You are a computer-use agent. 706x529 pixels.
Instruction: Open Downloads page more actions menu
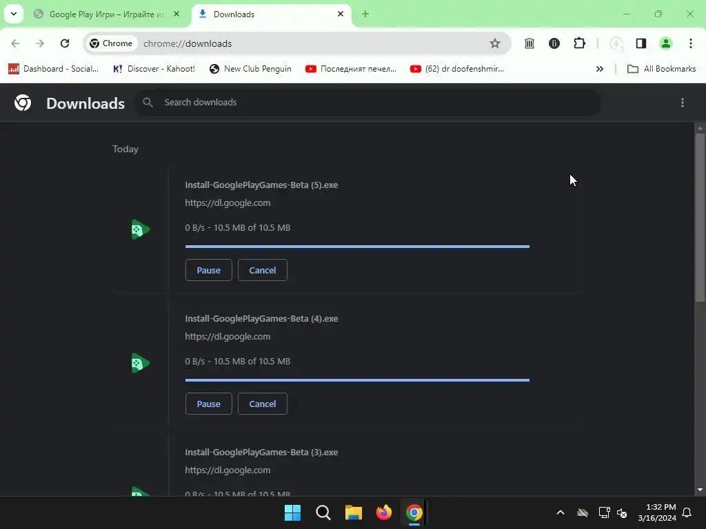tap(683, 103)
